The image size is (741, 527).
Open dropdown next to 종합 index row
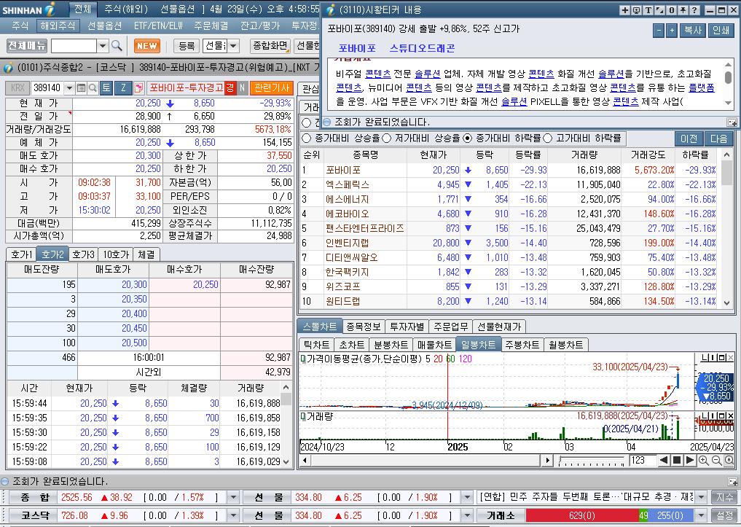click(x=233, y=497)
